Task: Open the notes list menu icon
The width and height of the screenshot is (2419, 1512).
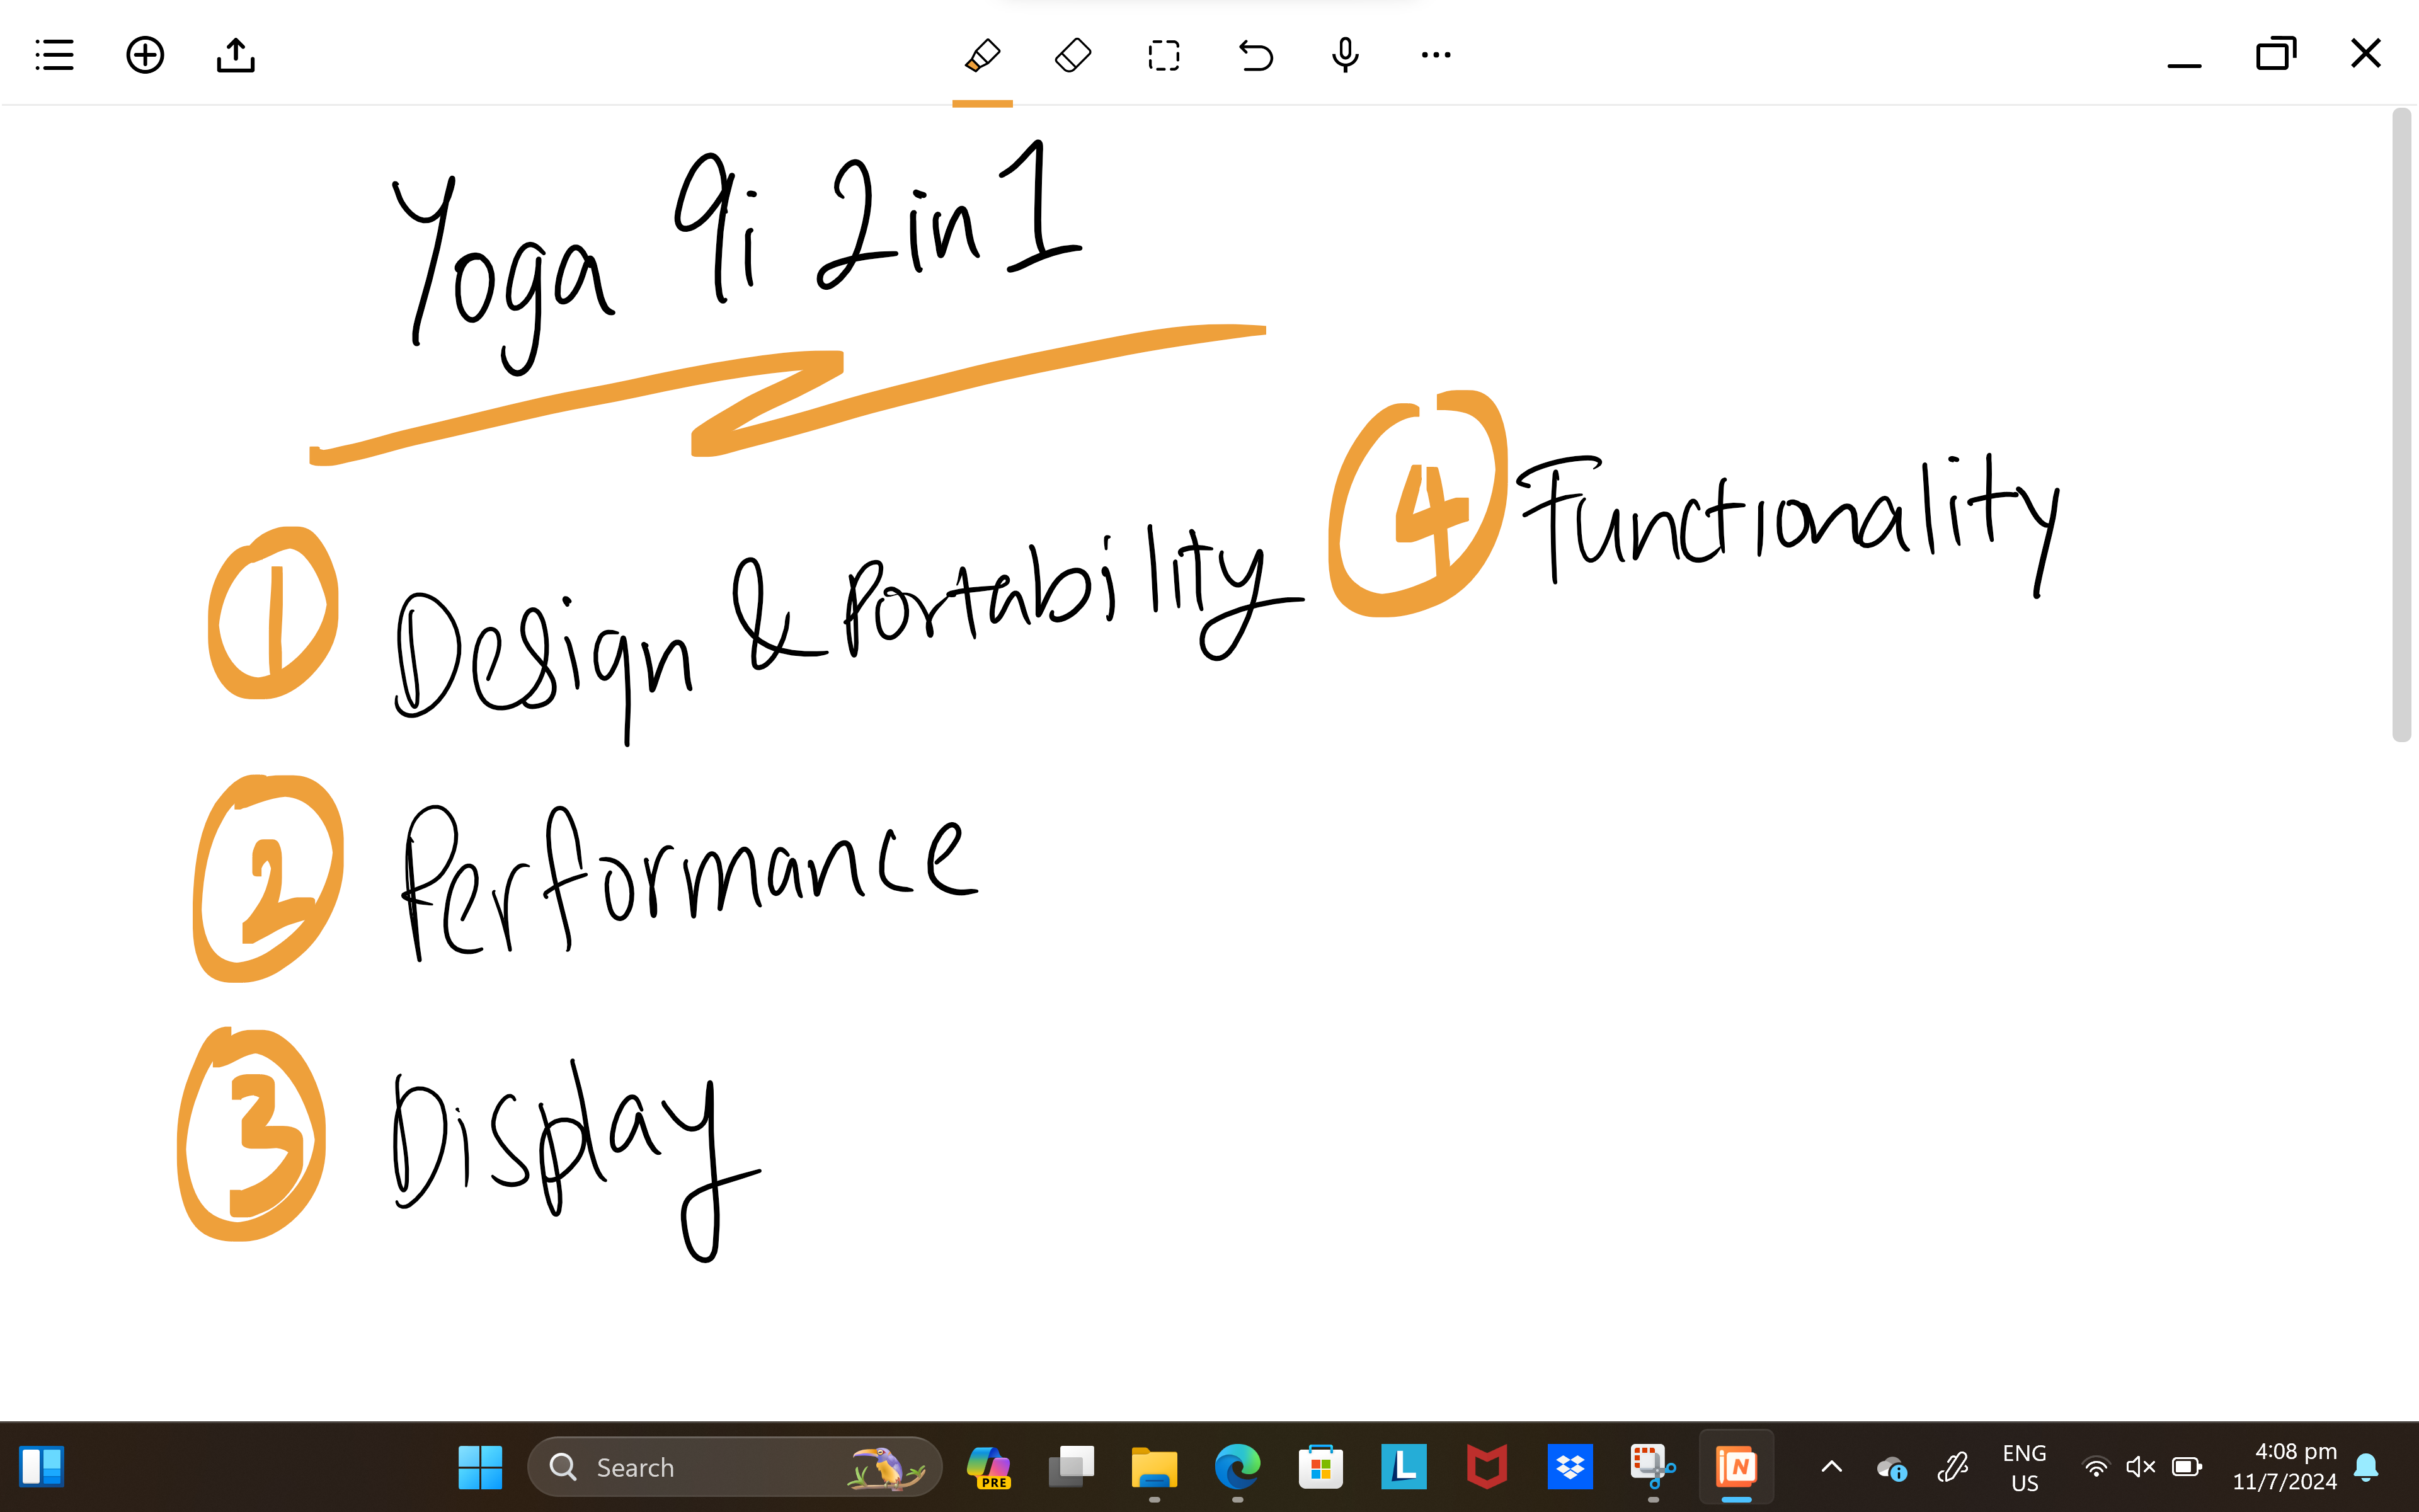Action: tap(54, 55)
